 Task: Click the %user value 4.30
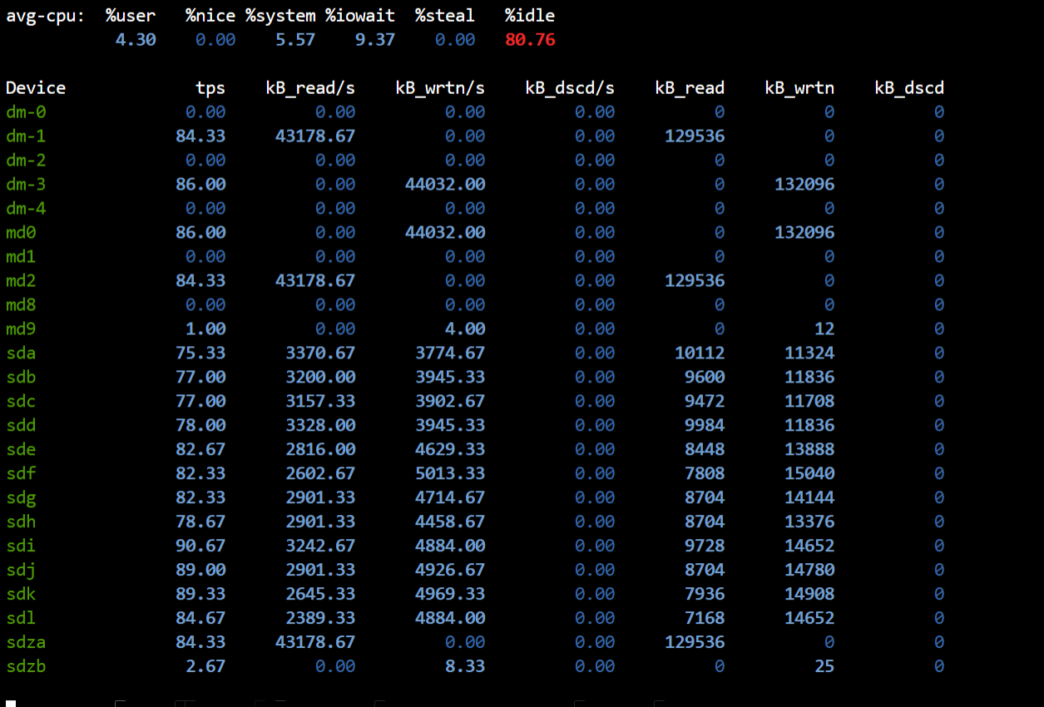136,40
